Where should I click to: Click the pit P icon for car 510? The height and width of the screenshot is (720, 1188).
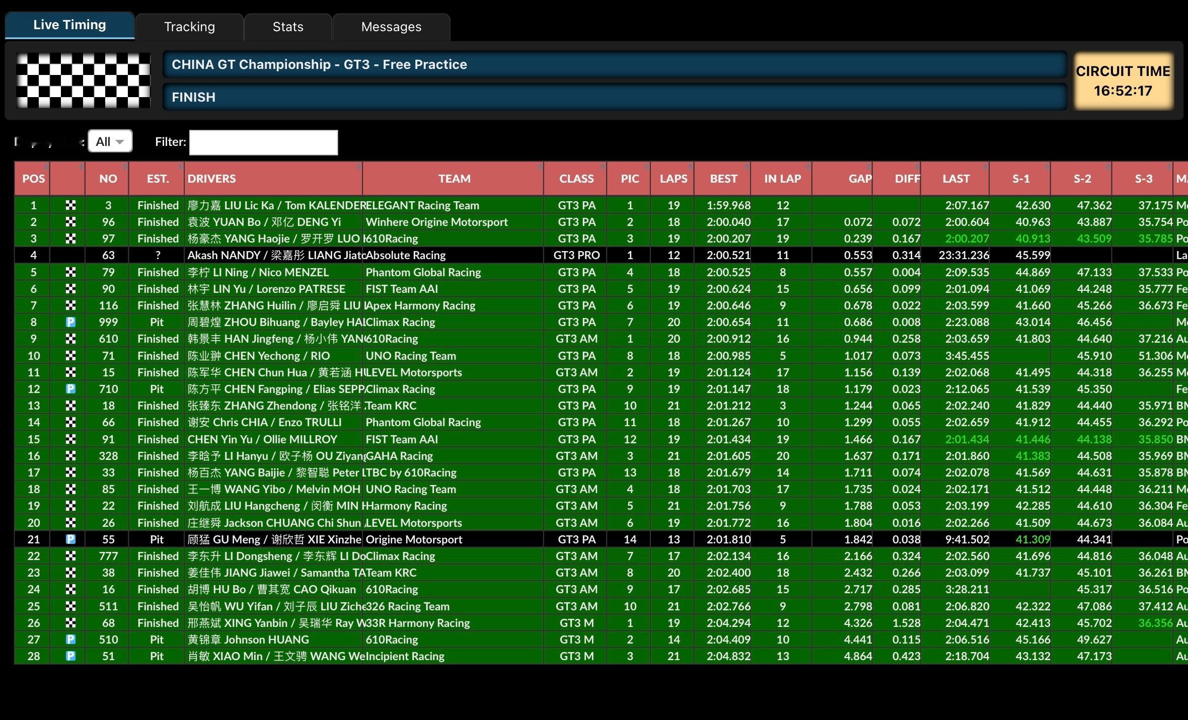[70, 639]
